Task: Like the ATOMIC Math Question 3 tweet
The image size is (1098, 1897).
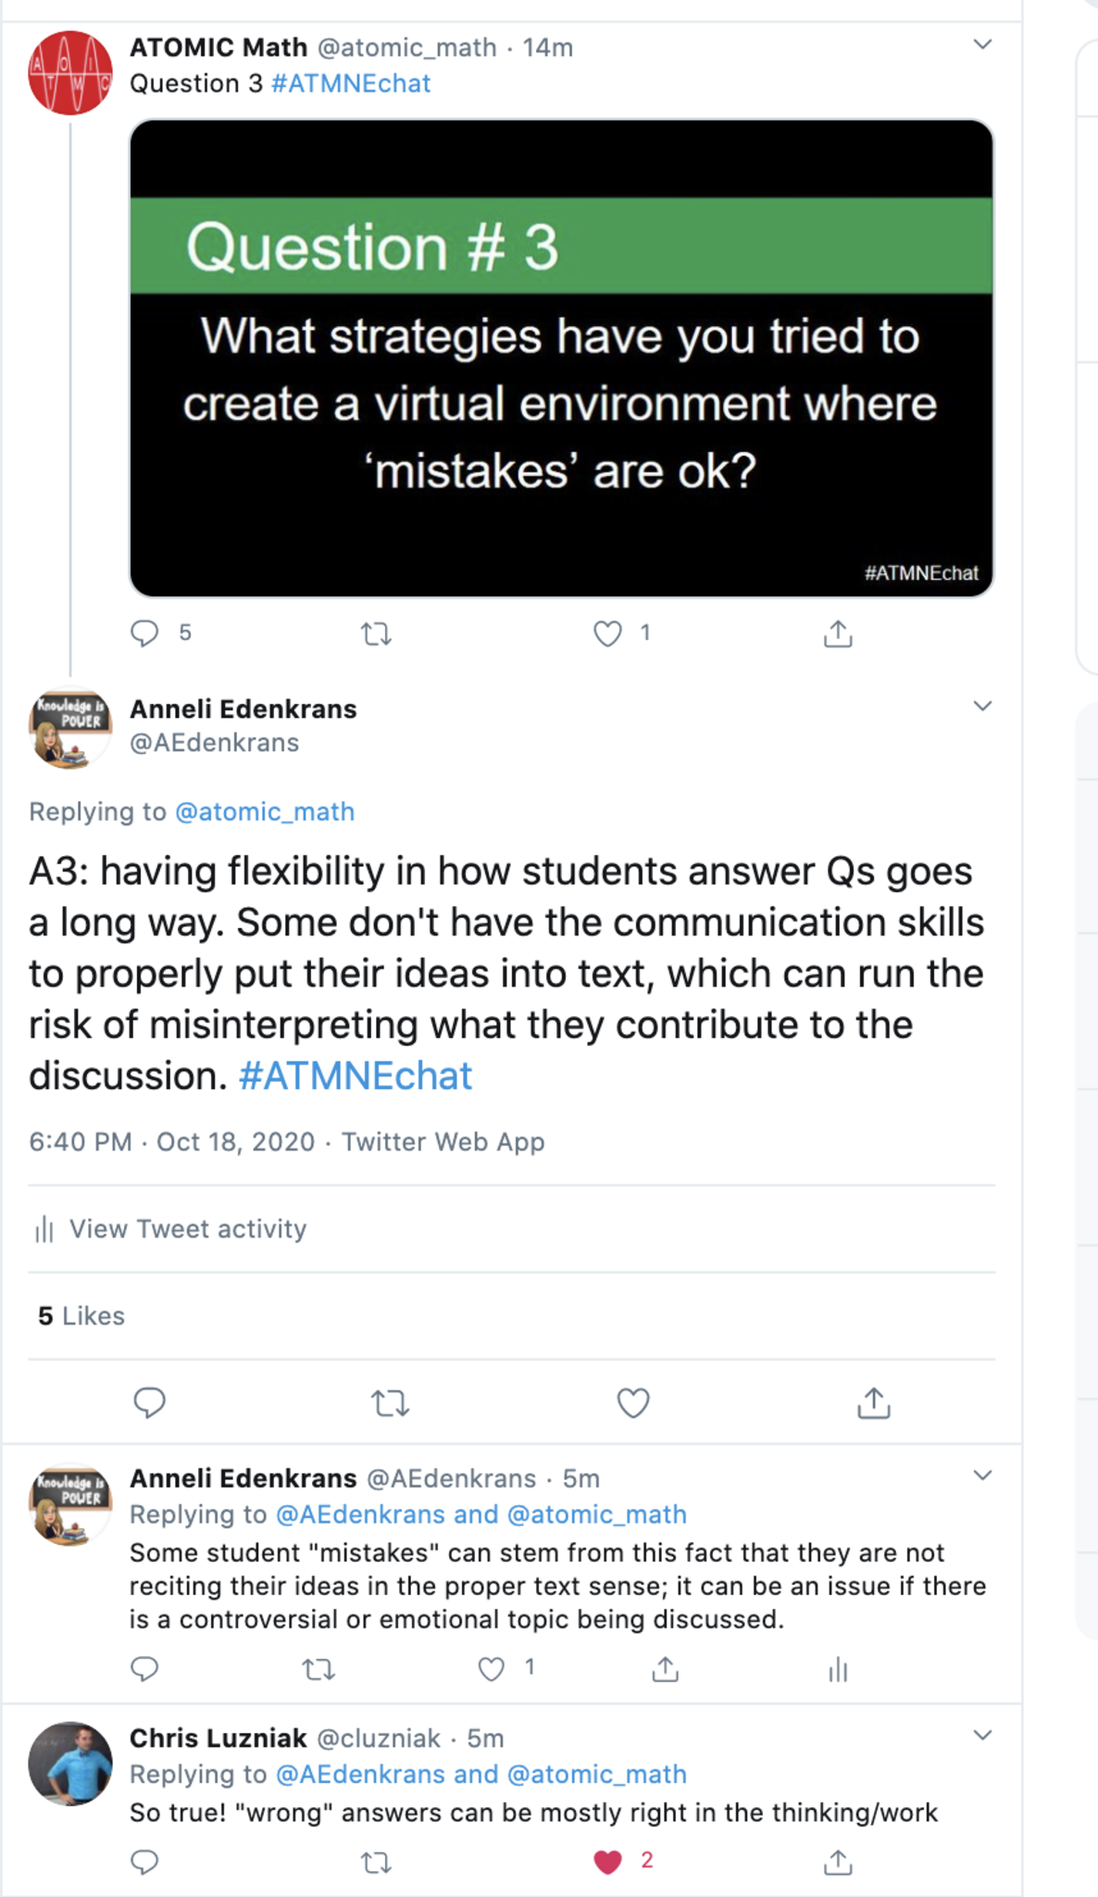Action: (607, 634)
